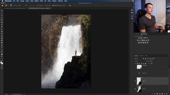The height and width of the screenshot is (95, 170).
Task: Toggle lock all for layer
Action: [146, 64]
